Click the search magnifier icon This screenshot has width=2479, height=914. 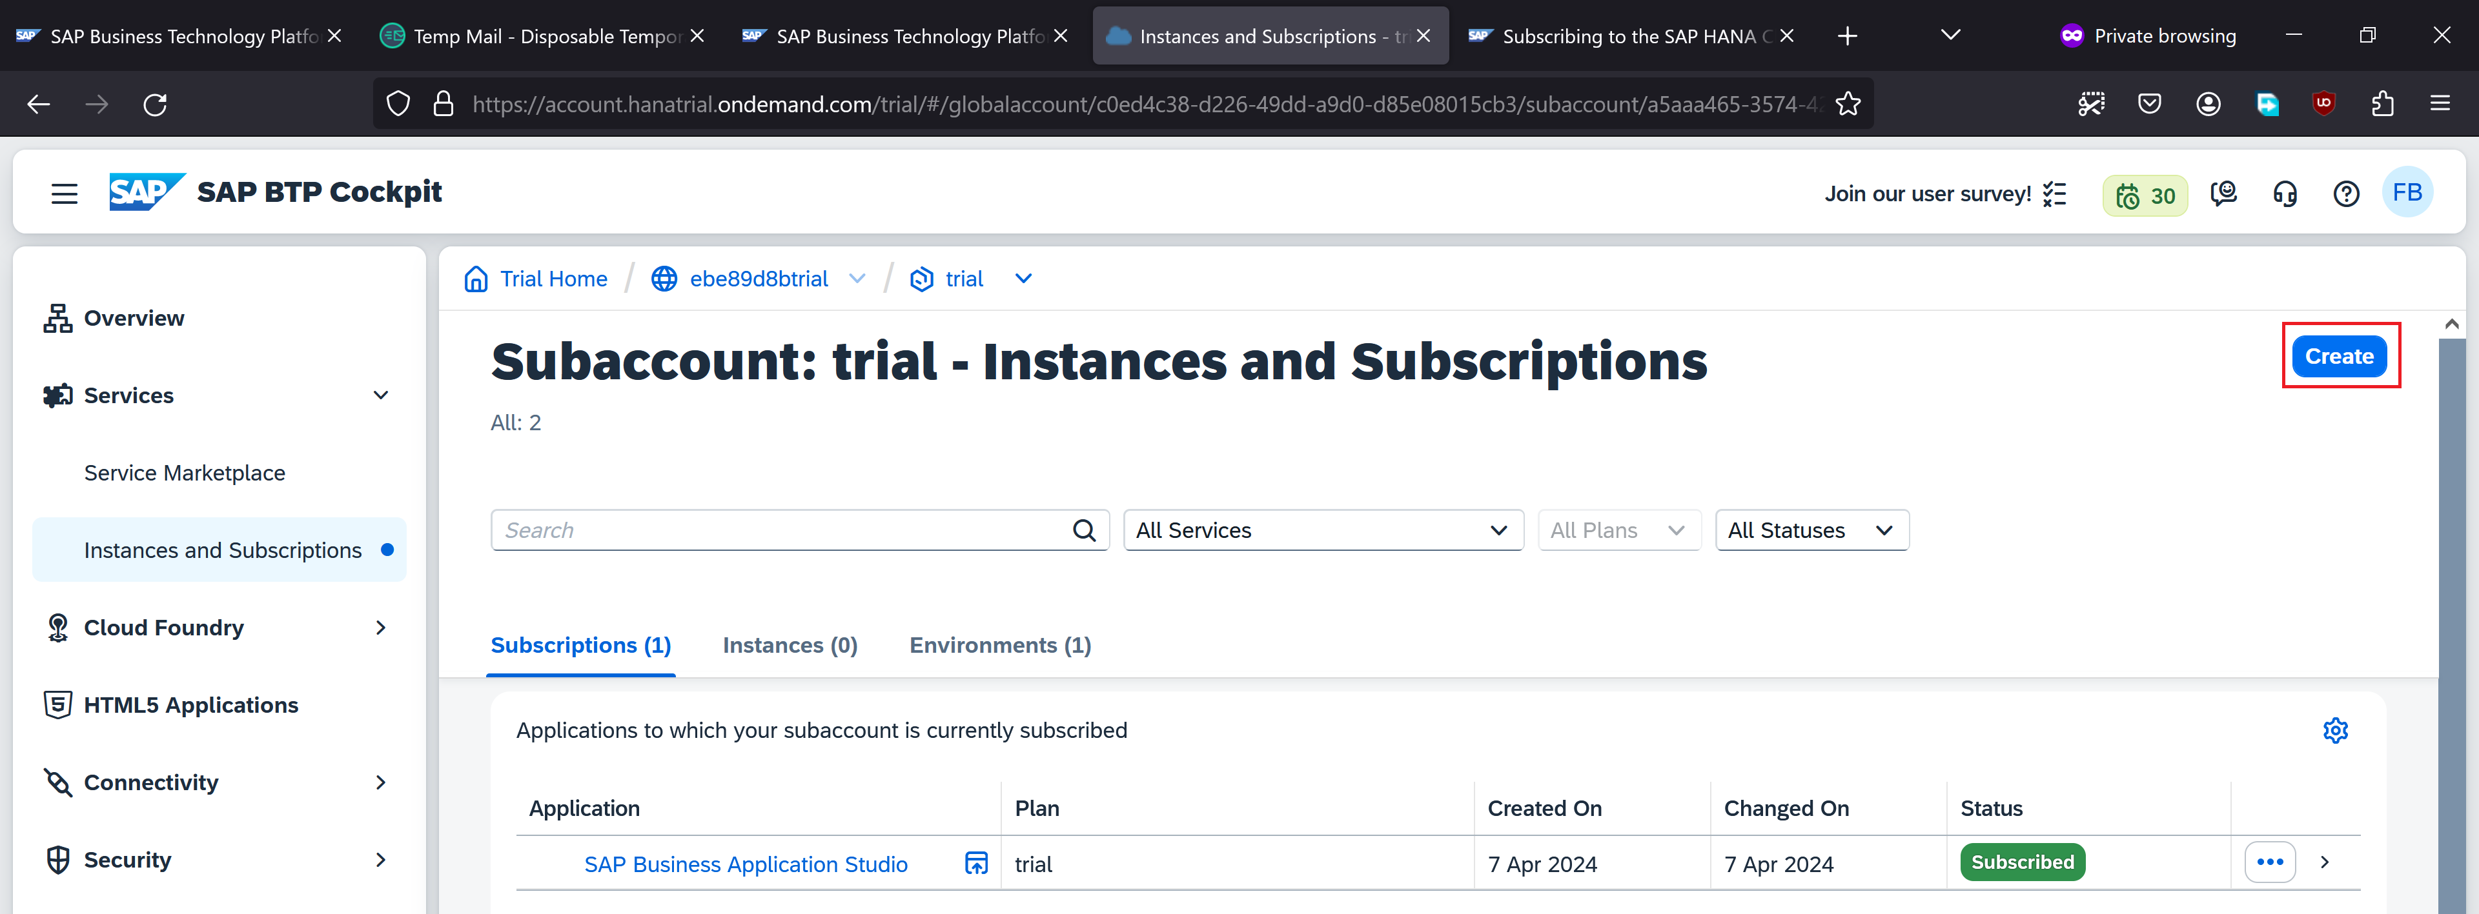click(1084, 530)
